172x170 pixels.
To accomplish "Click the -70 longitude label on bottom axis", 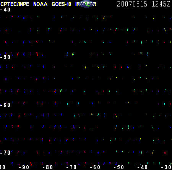I will [71, 167].
